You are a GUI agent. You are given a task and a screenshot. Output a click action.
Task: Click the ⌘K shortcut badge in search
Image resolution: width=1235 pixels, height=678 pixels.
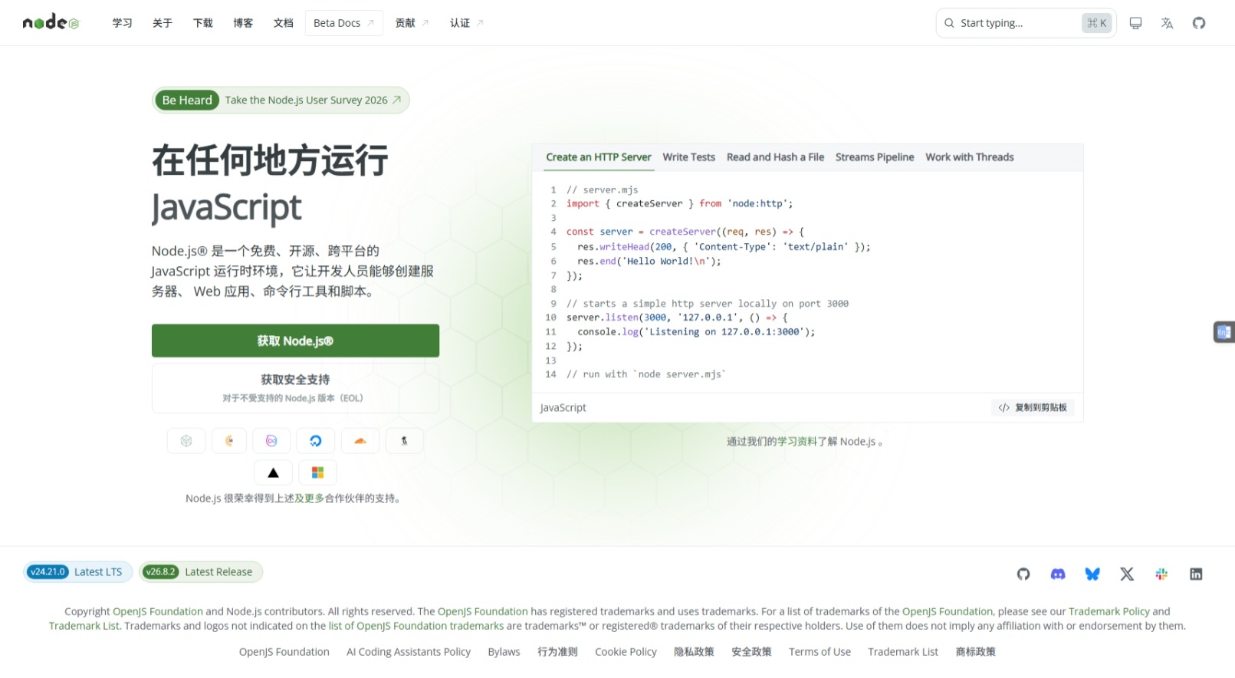1097,23
